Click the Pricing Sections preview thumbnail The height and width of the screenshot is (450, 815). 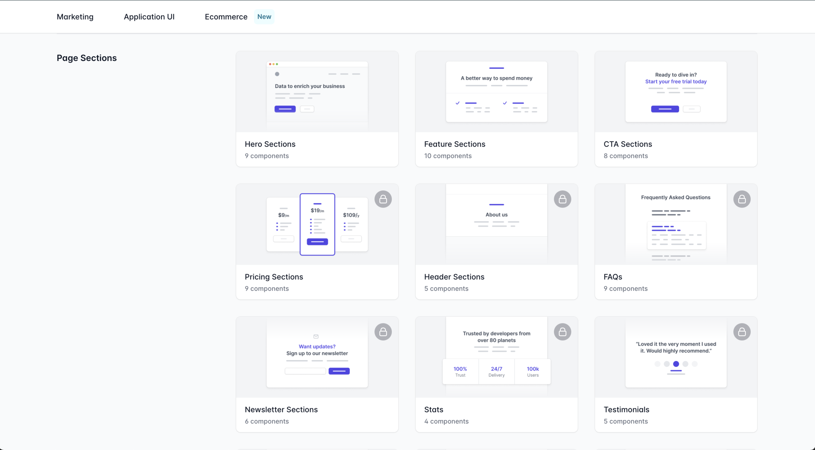point(317,224)
